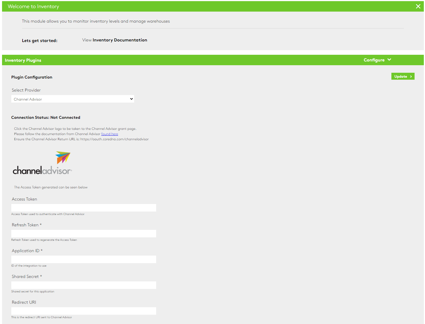This screenshot has width=425, height=324.
Task: Click the Shared Secret entry box
Action: click(83, 285)
